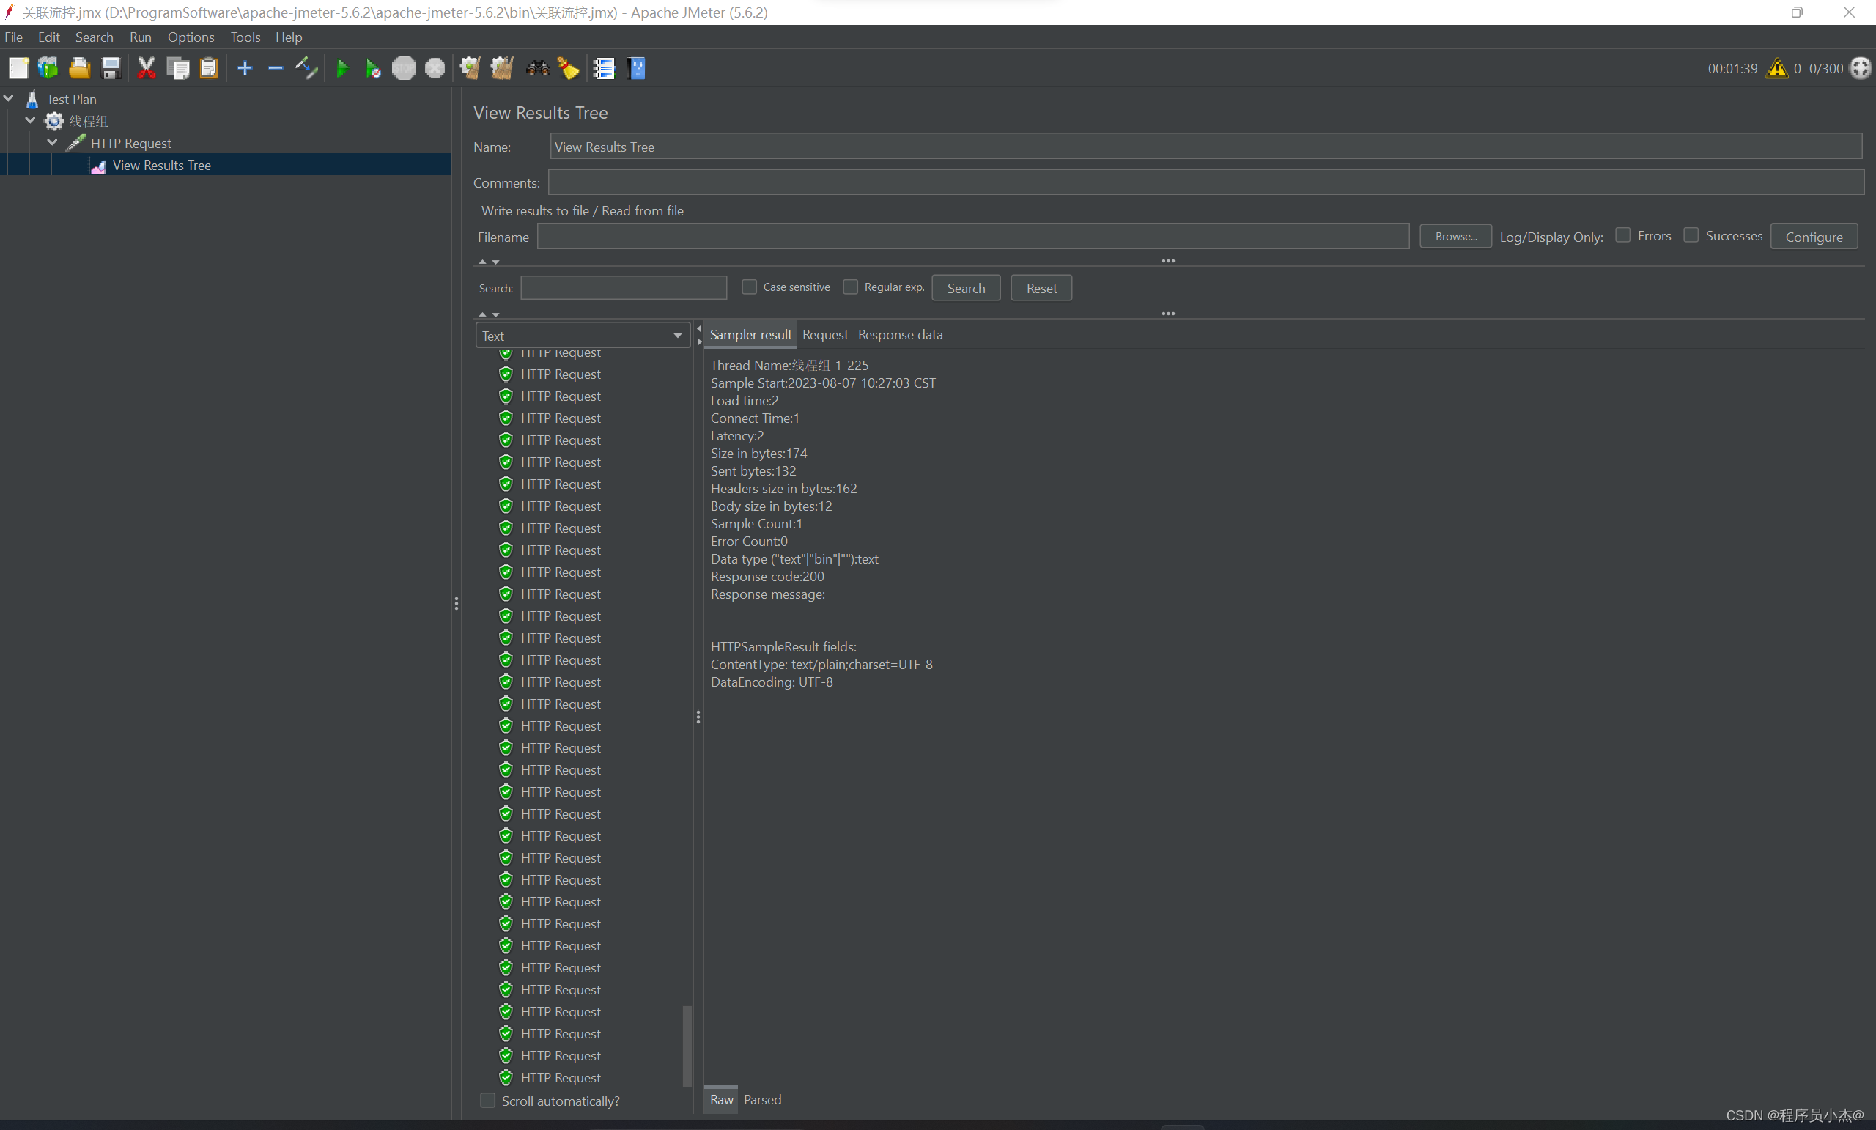
Task: Open the Run menu
Action: click(140, 37)
